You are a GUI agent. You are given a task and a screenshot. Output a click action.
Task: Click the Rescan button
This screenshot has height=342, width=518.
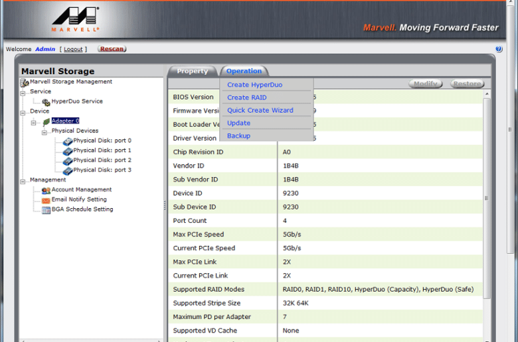(x=112, y=49)
